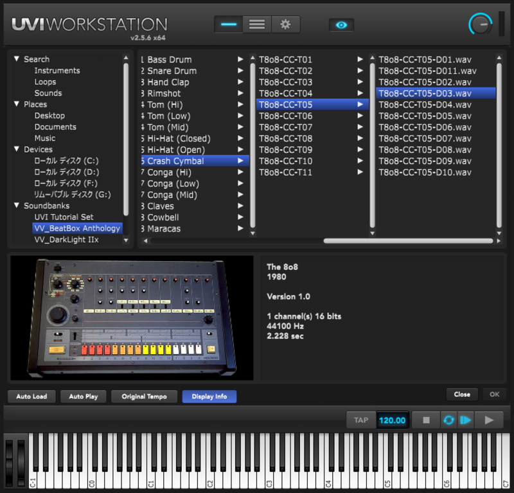Image resolution: width=514 pixels, height=493 pixels.
Task: Click the drum category list scrollbar
Action: [253, 145]
